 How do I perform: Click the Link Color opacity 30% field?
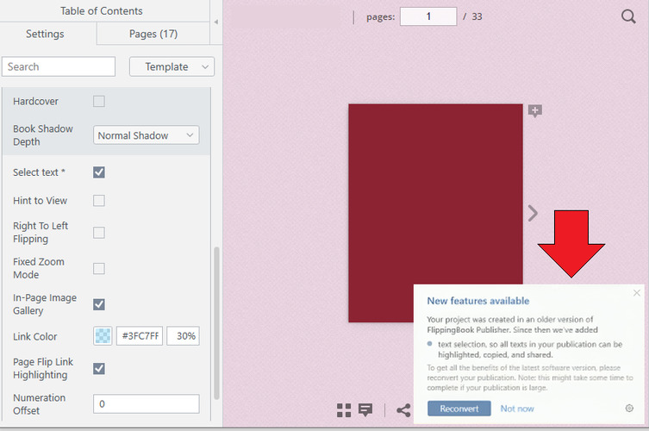pos(184,336)
